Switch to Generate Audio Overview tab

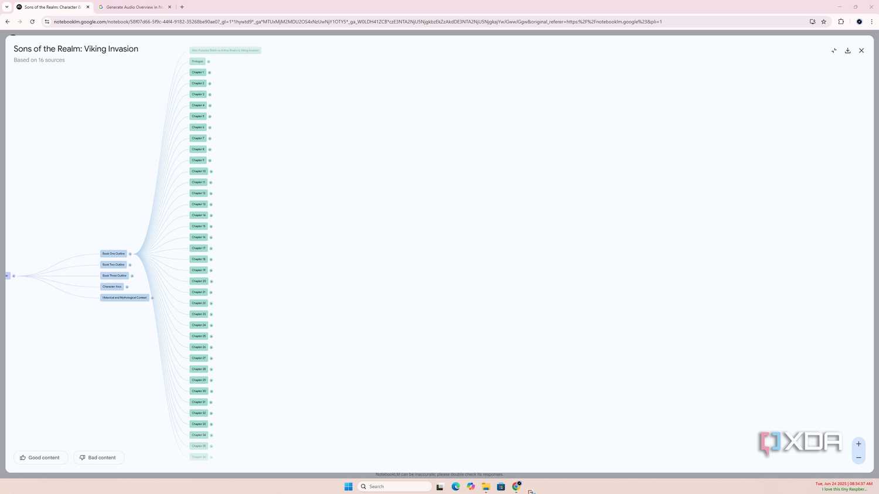point(134,7)
